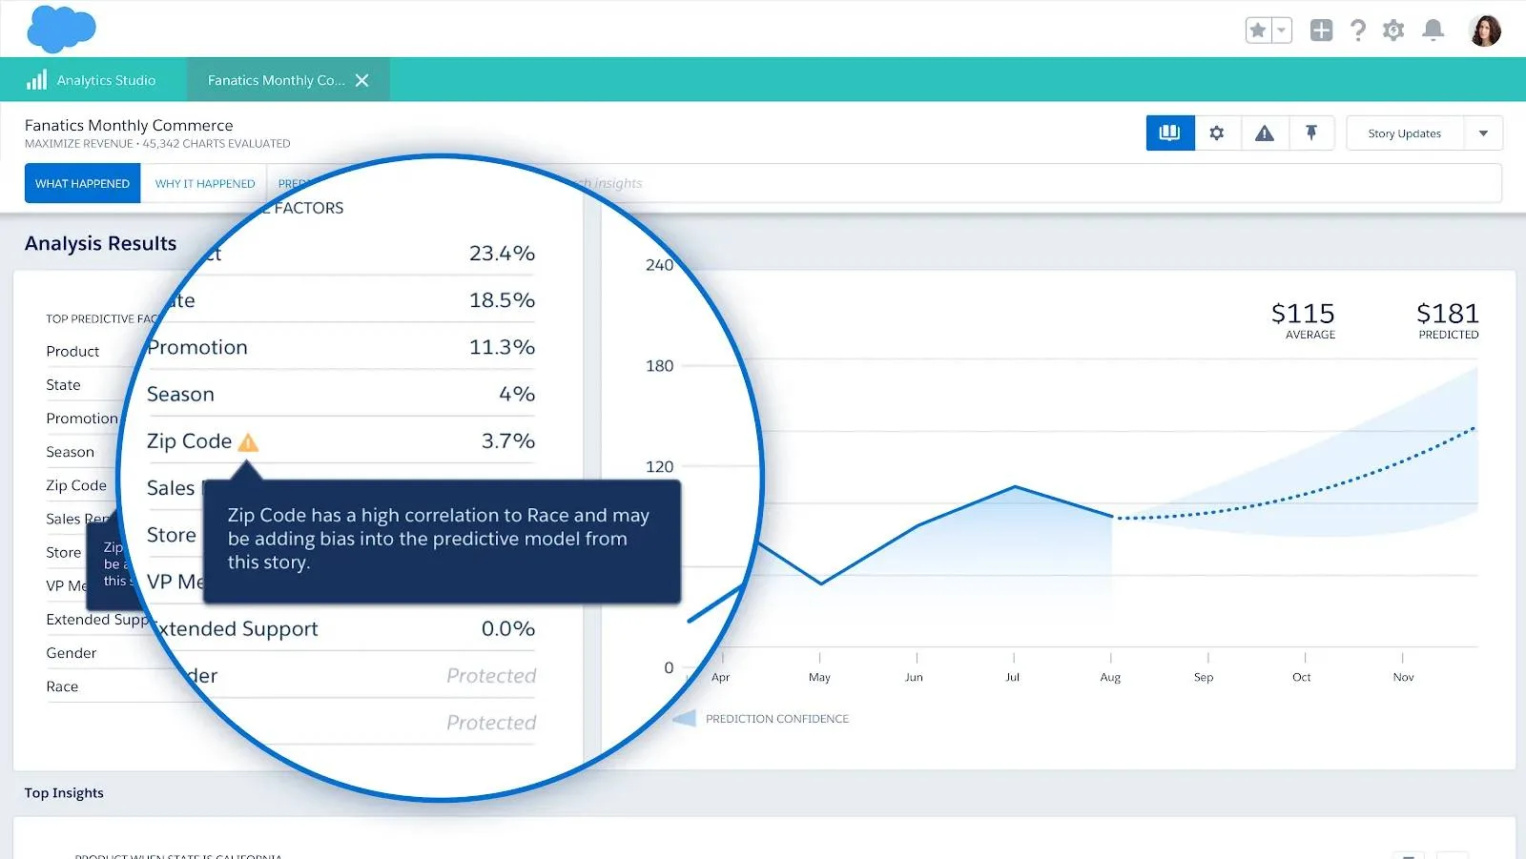
Task: Select Gender in the small factors list
Action: click(72, 653)
